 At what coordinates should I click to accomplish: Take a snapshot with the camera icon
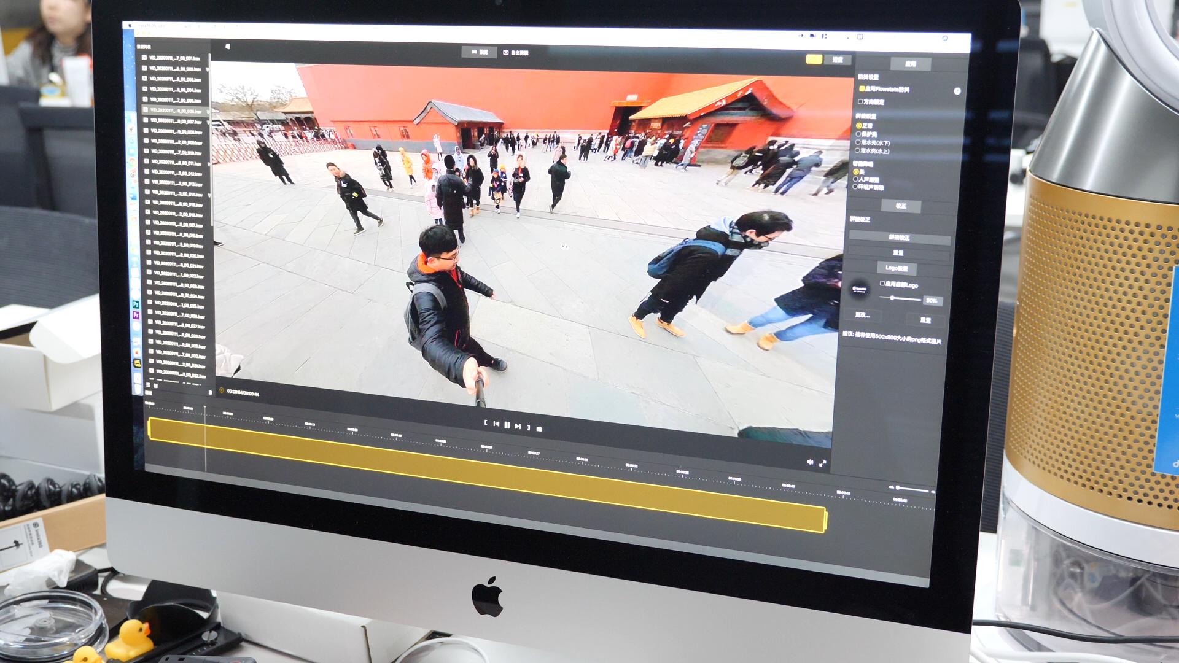(539, 428)
